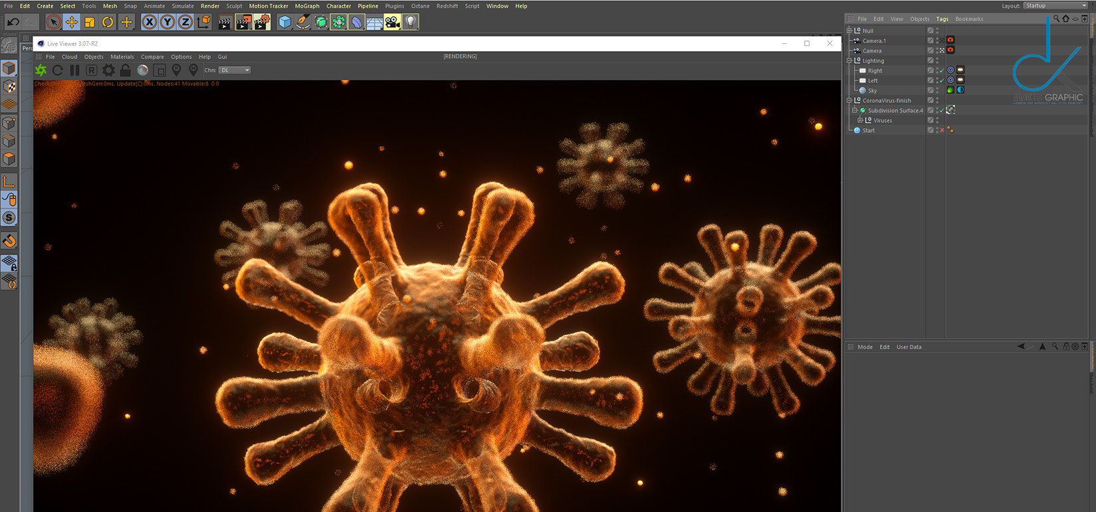The width and height of the screenshot is (1096, 512).
Task: Restart render with Octane refresh icon
Action: coord(58,70)
